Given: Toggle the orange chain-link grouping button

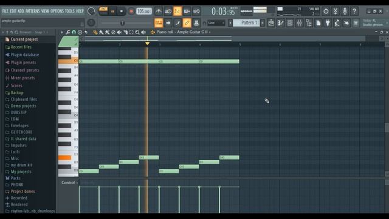Looking at the screenshot, I should point(187,23).
